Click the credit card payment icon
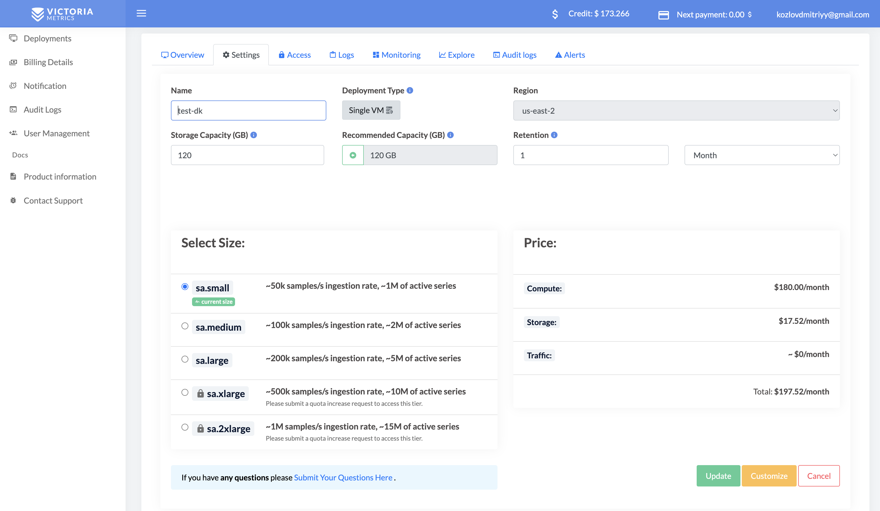This screenshot has height=511, width=880. pyautogui.click(x=663, y=15)
